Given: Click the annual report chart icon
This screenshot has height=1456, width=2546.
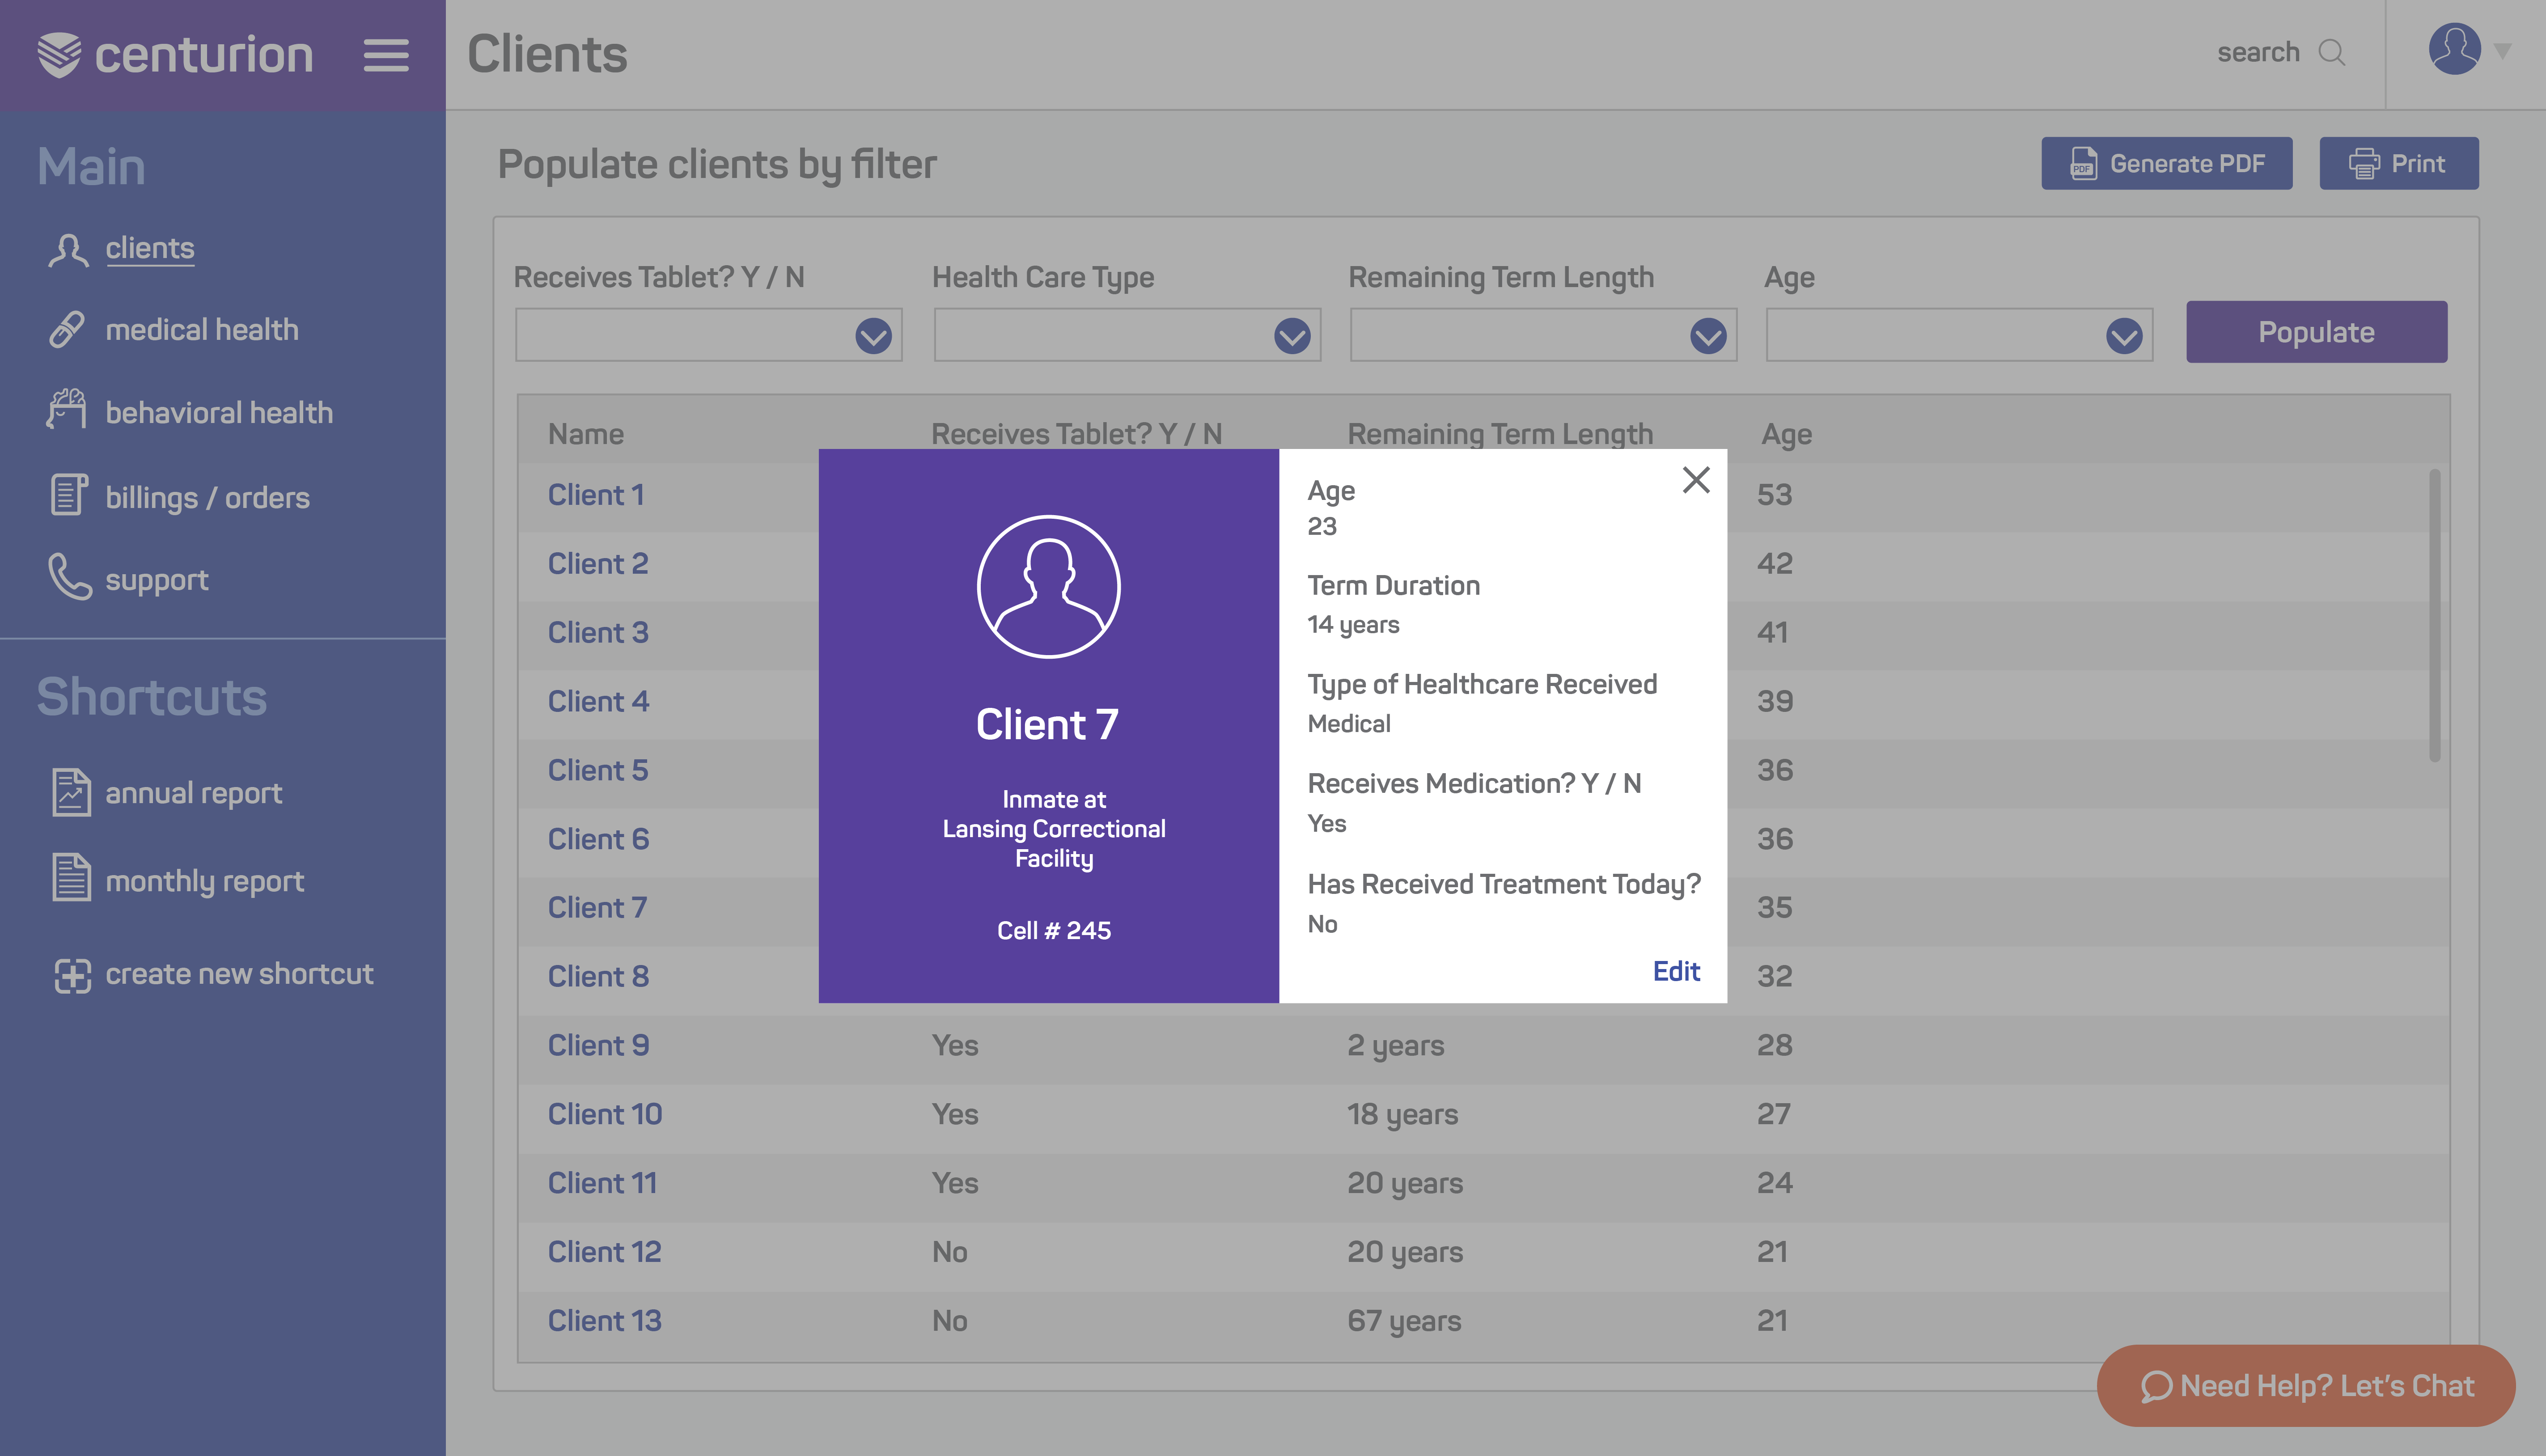Looking at the screenshot, I should 71,792.
